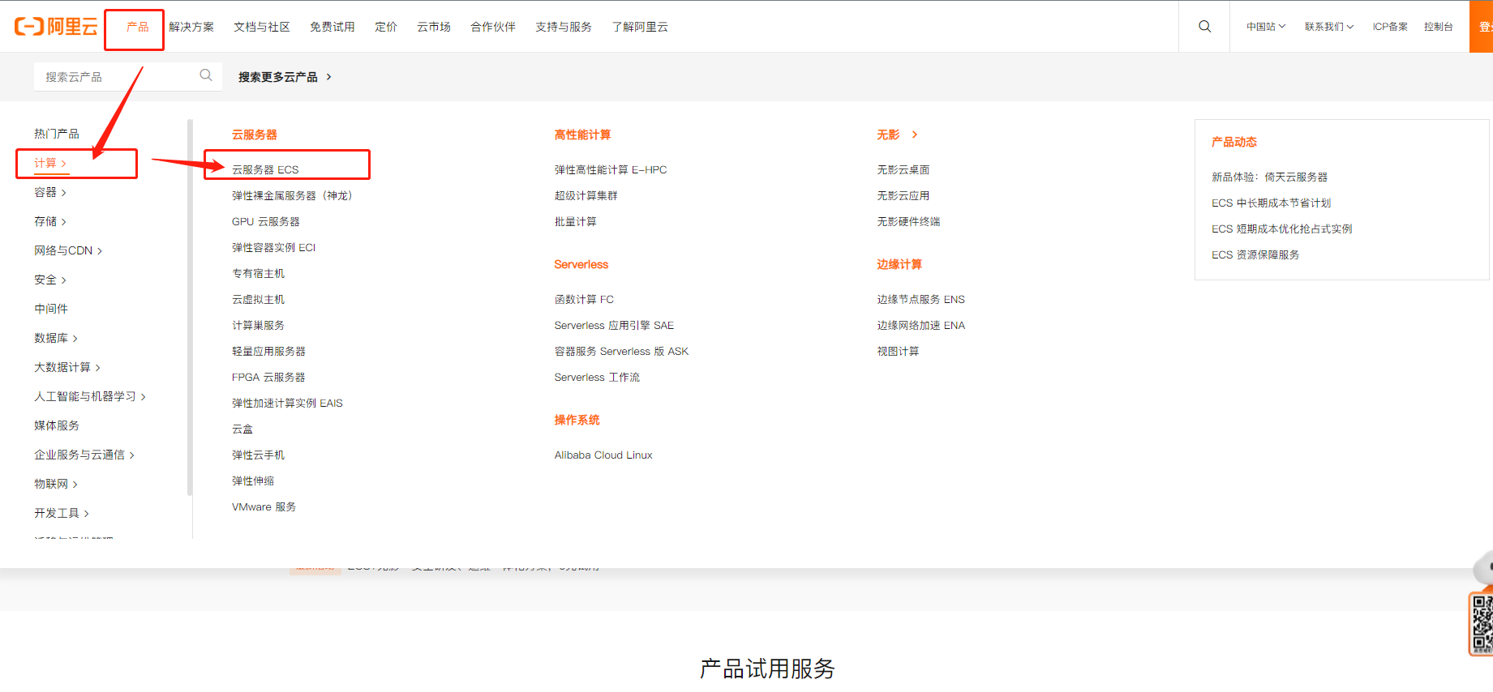This screenshot has width=1493, height=692.
Task: Click the search magnifier icon in top bar
Action: click(x=1205, y=27)
